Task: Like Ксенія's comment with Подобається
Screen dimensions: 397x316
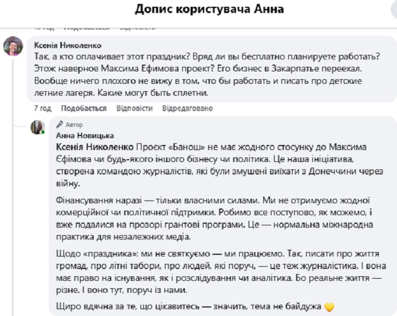Action: point(83,108)
